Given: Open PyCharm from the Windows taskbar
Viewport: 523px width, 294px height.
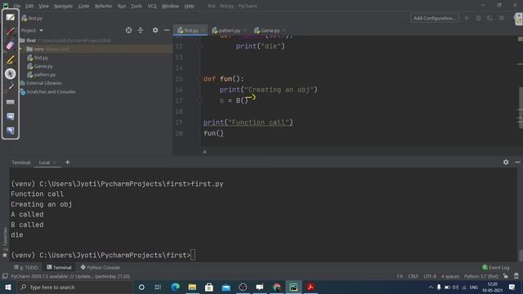Looking at the screenshot, I should (293, 287).
